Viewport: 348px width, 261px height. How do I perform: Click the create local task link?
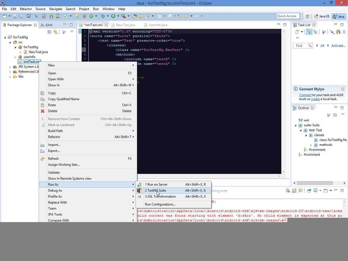[x=315, y=99]
